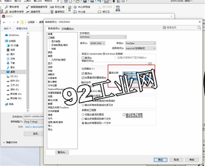Click the 帮助 help button
Viewport: 205px width, 166px height.
coord(192,160)
